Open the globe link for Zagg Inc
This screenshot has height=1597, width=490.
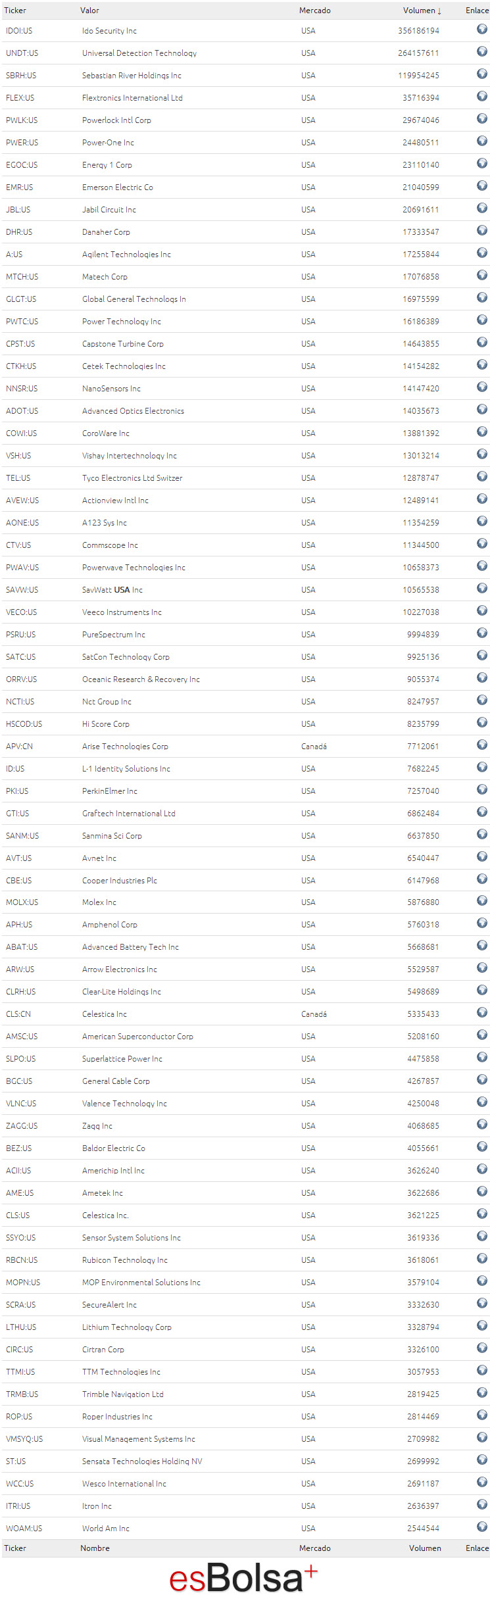(x=481, y=1124)
